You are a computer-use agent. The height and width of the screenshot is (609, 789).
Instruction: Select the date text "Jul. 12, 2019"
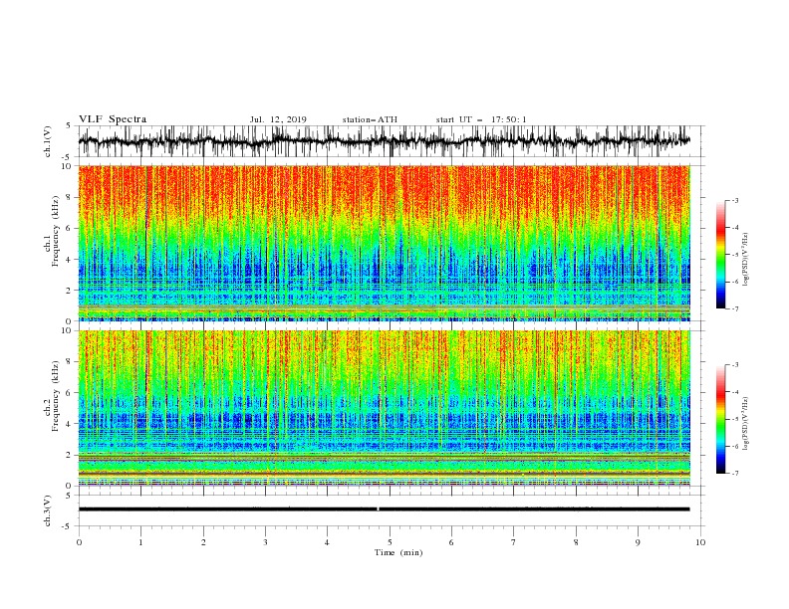(x=278, y=119)
